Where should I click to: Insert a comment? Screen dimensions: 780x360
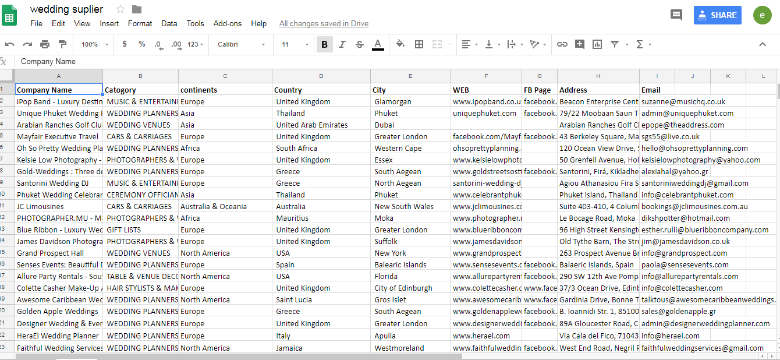(580, 44)
